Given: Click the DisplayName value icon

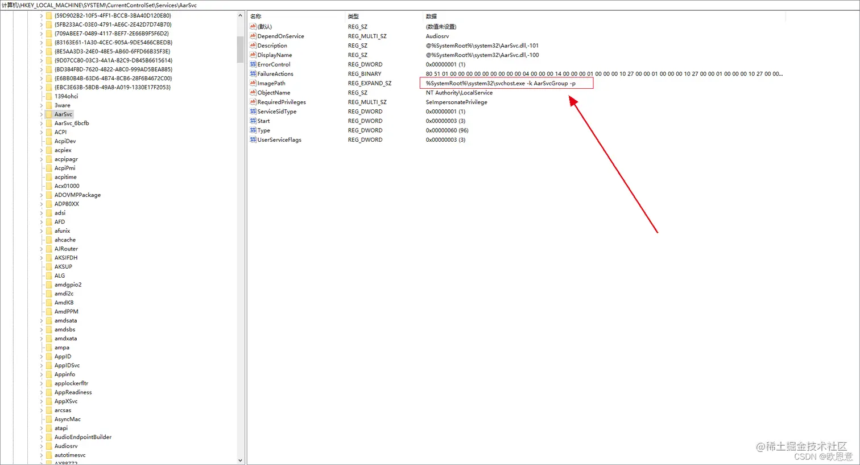Looking at the screenshot, I should tap(253, 55).
